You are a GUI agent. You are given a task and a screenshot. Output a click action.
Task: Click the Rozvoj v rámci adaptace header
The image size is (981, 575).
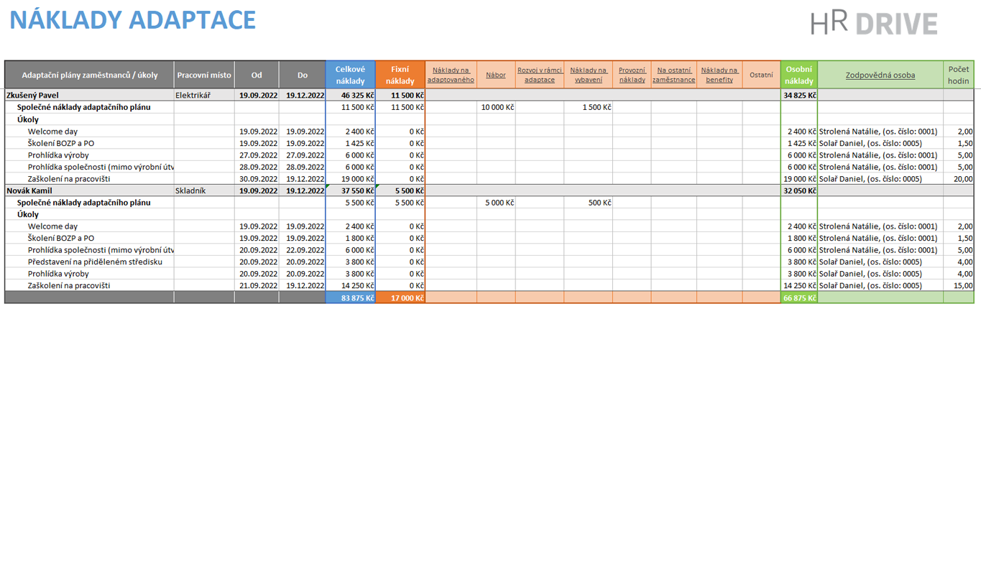(x=539, y=75)
